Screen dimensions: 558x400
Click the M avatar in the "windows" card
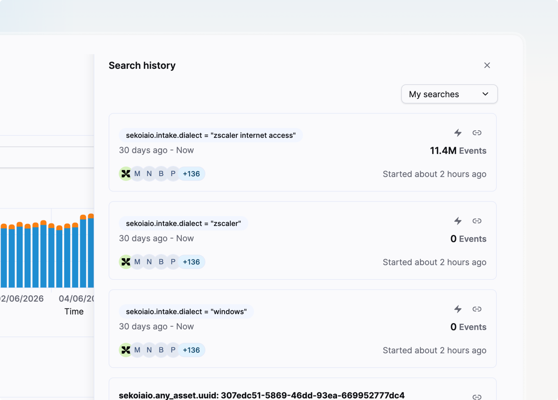click(x=137, y=350)
